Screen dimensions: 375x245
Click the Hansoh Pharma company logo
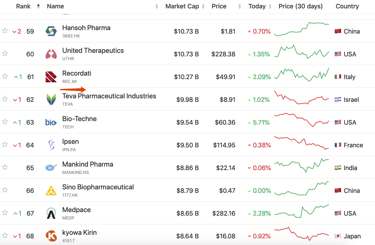click(51, 31)
